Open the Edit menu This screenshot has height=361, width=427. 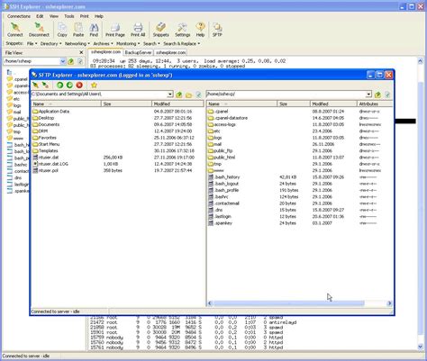click(40, 16)
